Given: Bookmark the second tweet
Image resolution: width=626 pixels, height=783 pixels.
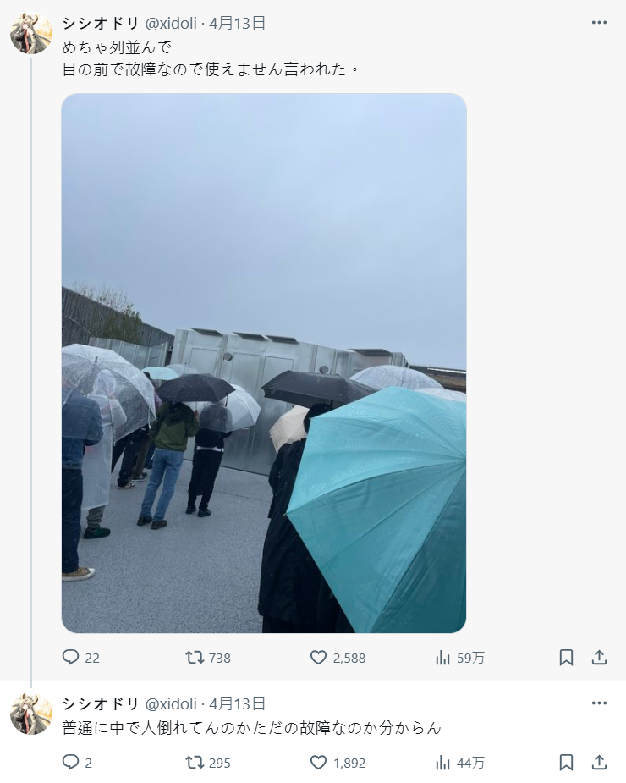Looking at the screenshot, I should [x=566, y=763].
